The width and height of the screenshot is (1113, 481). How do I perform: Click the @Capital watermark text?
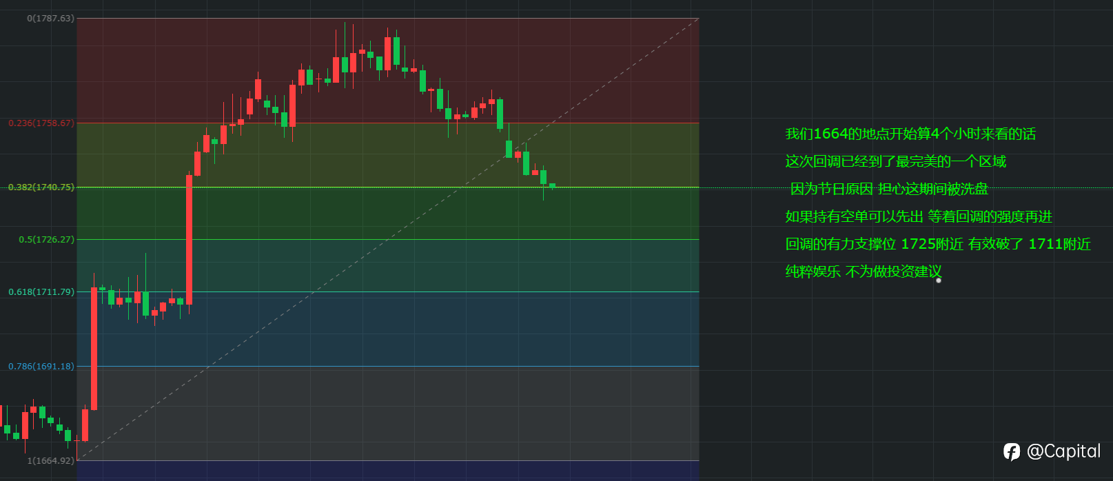pyautogui.click(x=1063, y=451)
